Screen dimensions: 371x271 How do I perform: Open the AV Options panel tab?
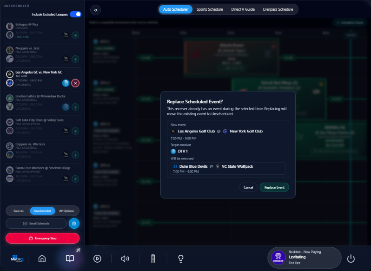point(66,211)
